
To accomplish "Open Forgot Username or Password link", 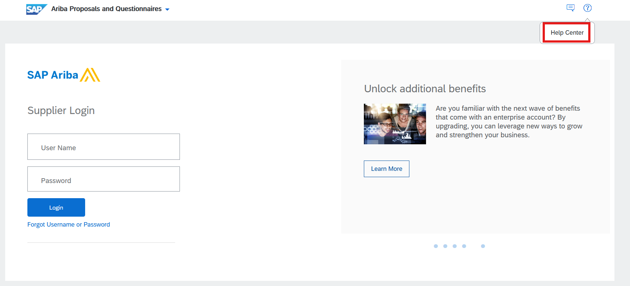I will [68, 224].
